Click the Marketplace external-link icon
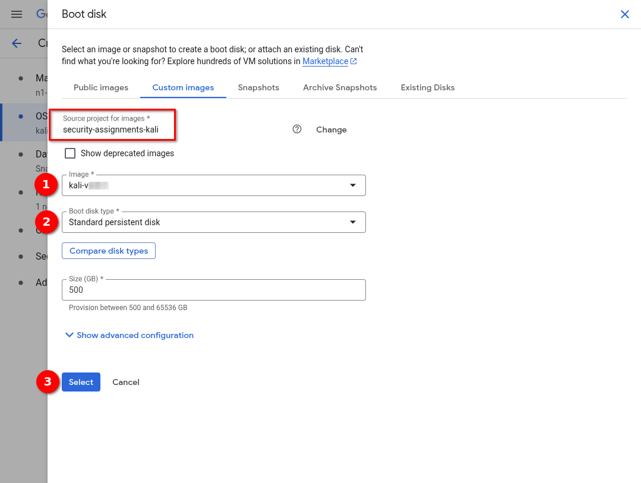 353,61
